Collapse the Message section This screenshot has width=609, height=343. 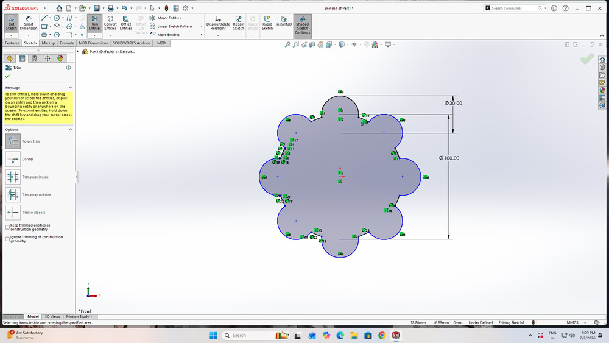(70, 88)
